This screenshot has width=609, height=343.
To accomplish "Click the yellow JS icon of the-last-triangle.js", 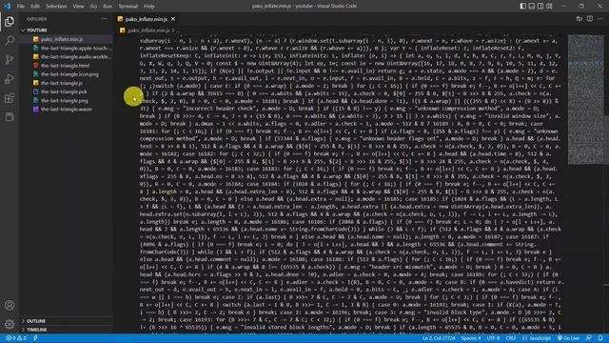I will 36,83.
